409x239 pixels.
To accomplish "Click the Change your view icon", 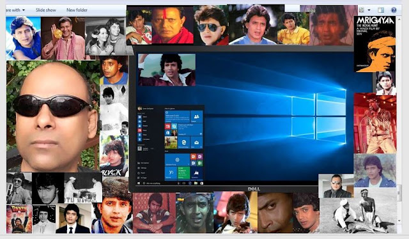I will (361, 10).
